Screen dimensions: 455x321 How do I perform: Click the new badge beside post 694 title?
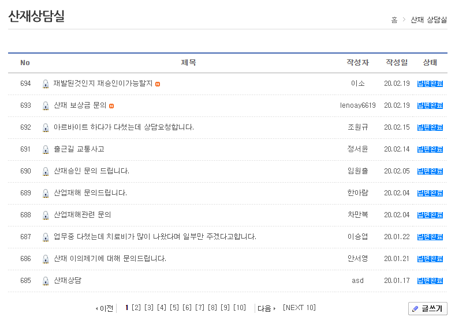[158, 84]
